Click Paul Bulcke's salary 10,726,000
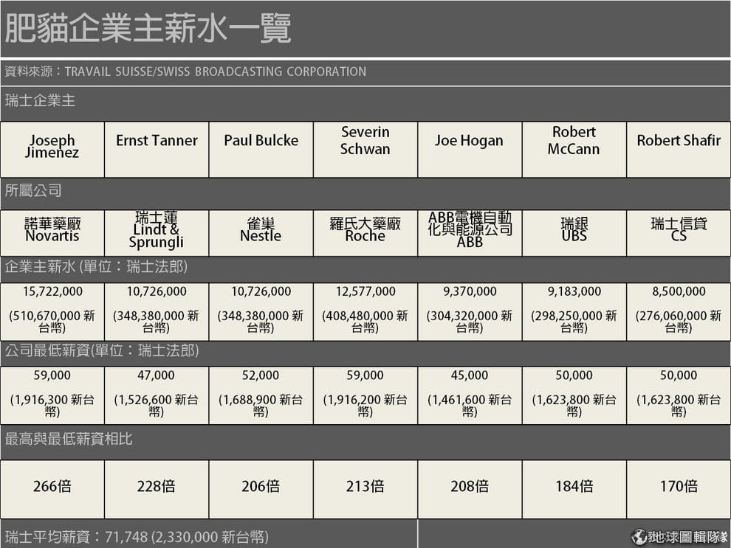The height and width of the screenshot is (548, 731). click(x=261, y=291)
